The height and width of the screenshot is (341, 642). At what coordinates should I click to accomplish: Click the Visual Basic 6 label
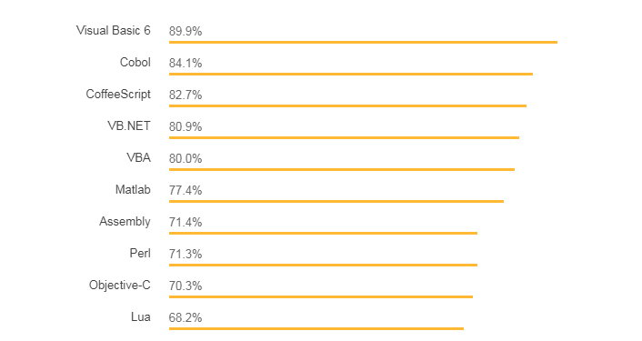(114, 31)
